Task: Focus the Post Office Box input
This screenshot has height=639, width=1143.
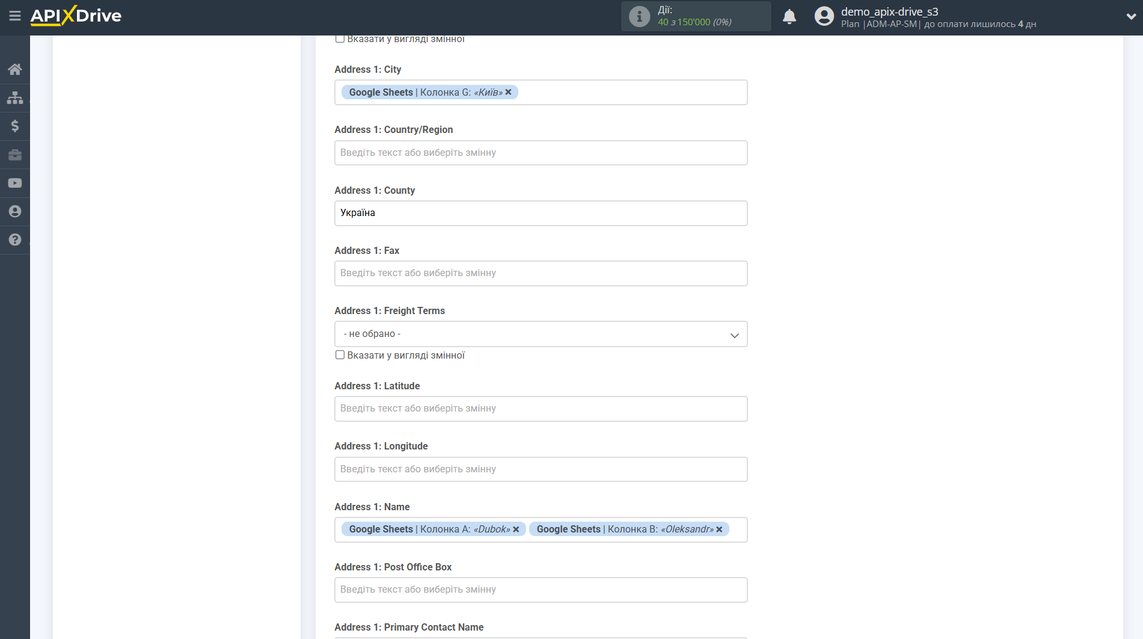Action: point(541,590)
